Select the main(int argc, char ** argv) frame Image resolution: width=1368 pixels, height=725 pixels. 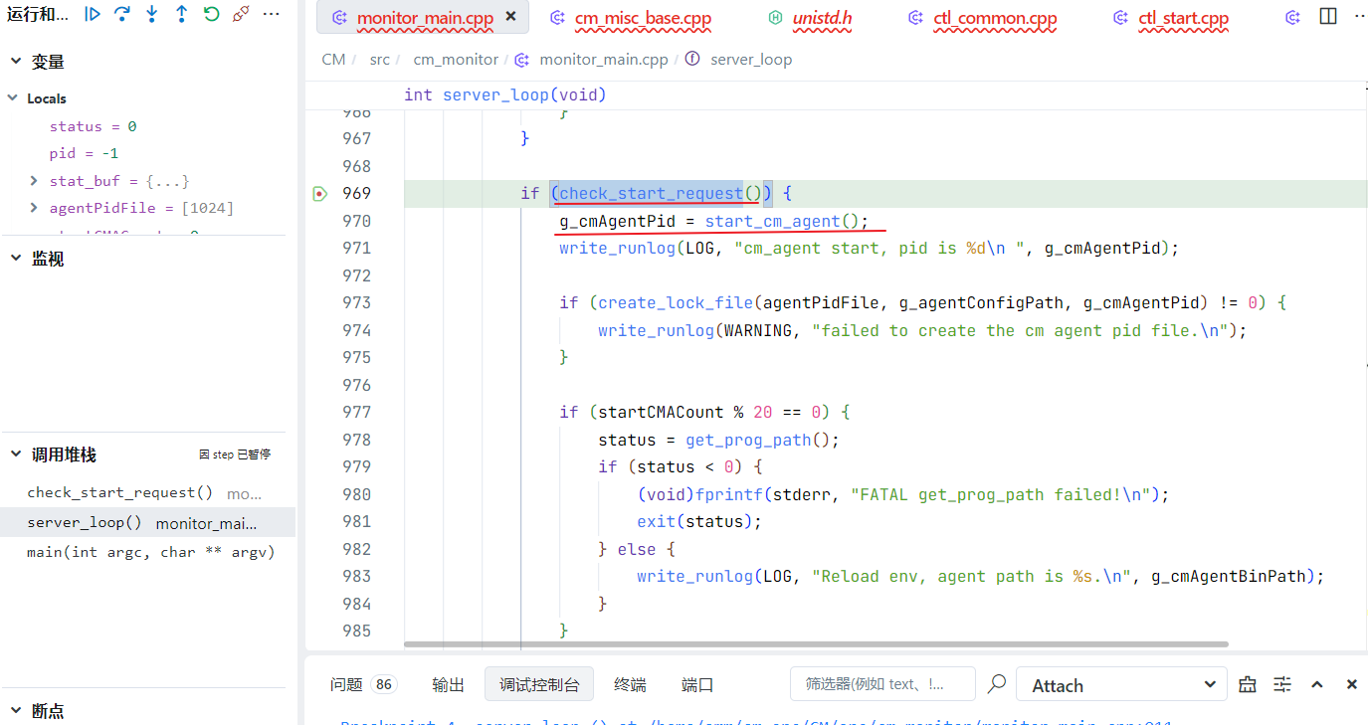148,552
